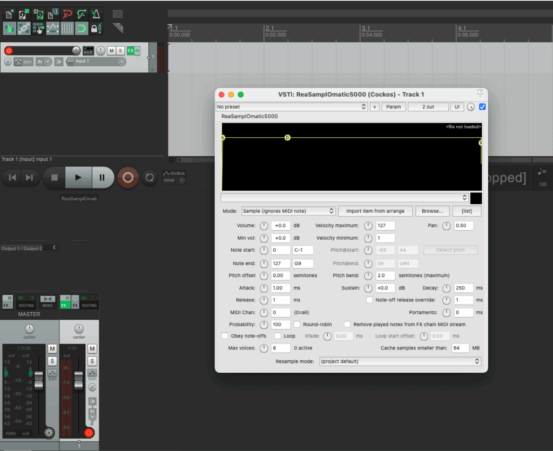Image resolution: width=553 pixels, height=451 pixels.
Task: Tick the Note-off release override checkbox
Action: (x=369, y=300)
